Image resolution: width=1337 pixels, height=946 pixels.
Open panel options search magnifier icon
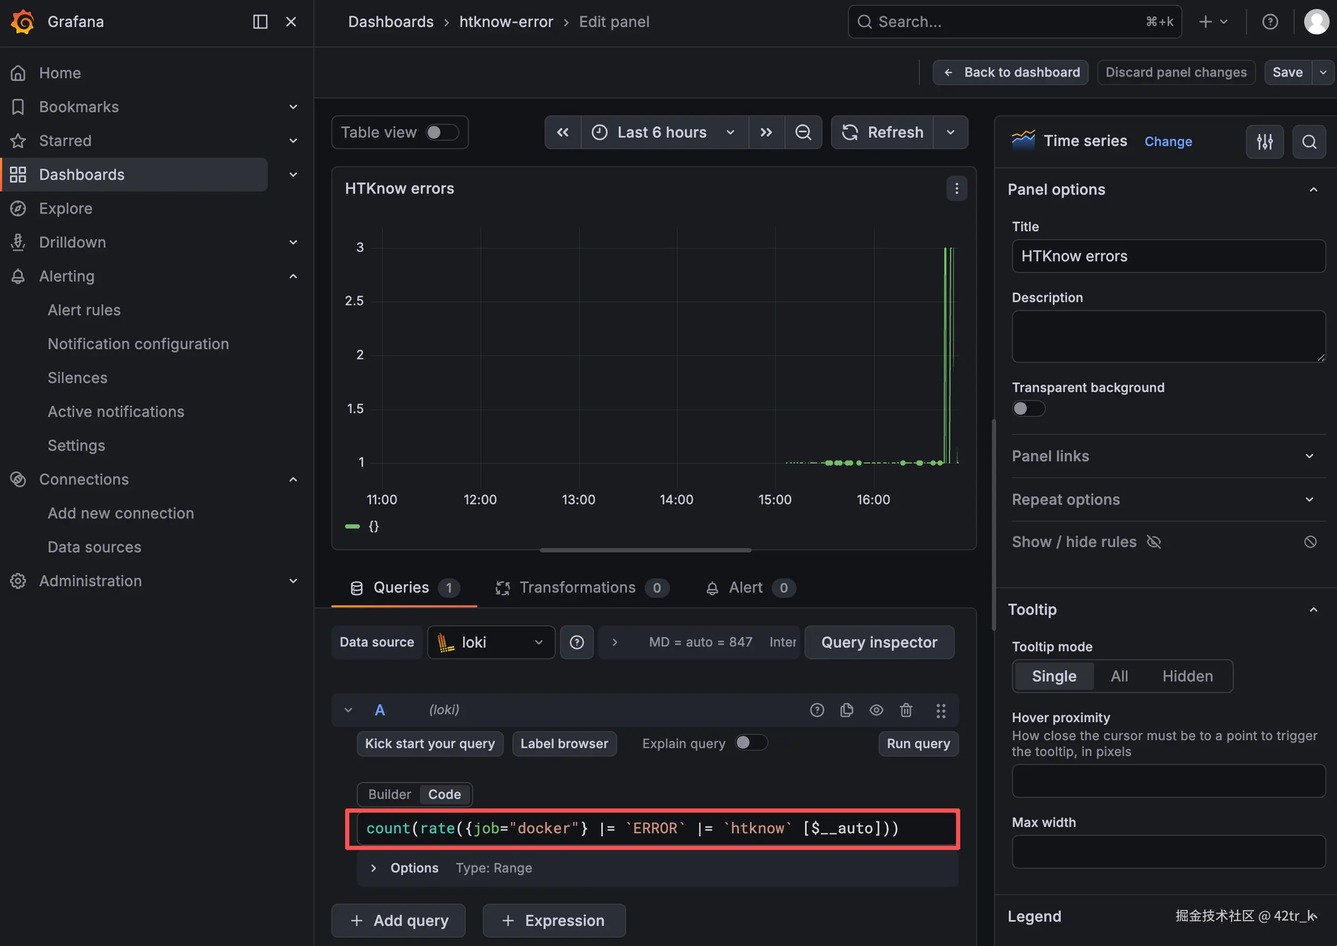point(1308,142)
